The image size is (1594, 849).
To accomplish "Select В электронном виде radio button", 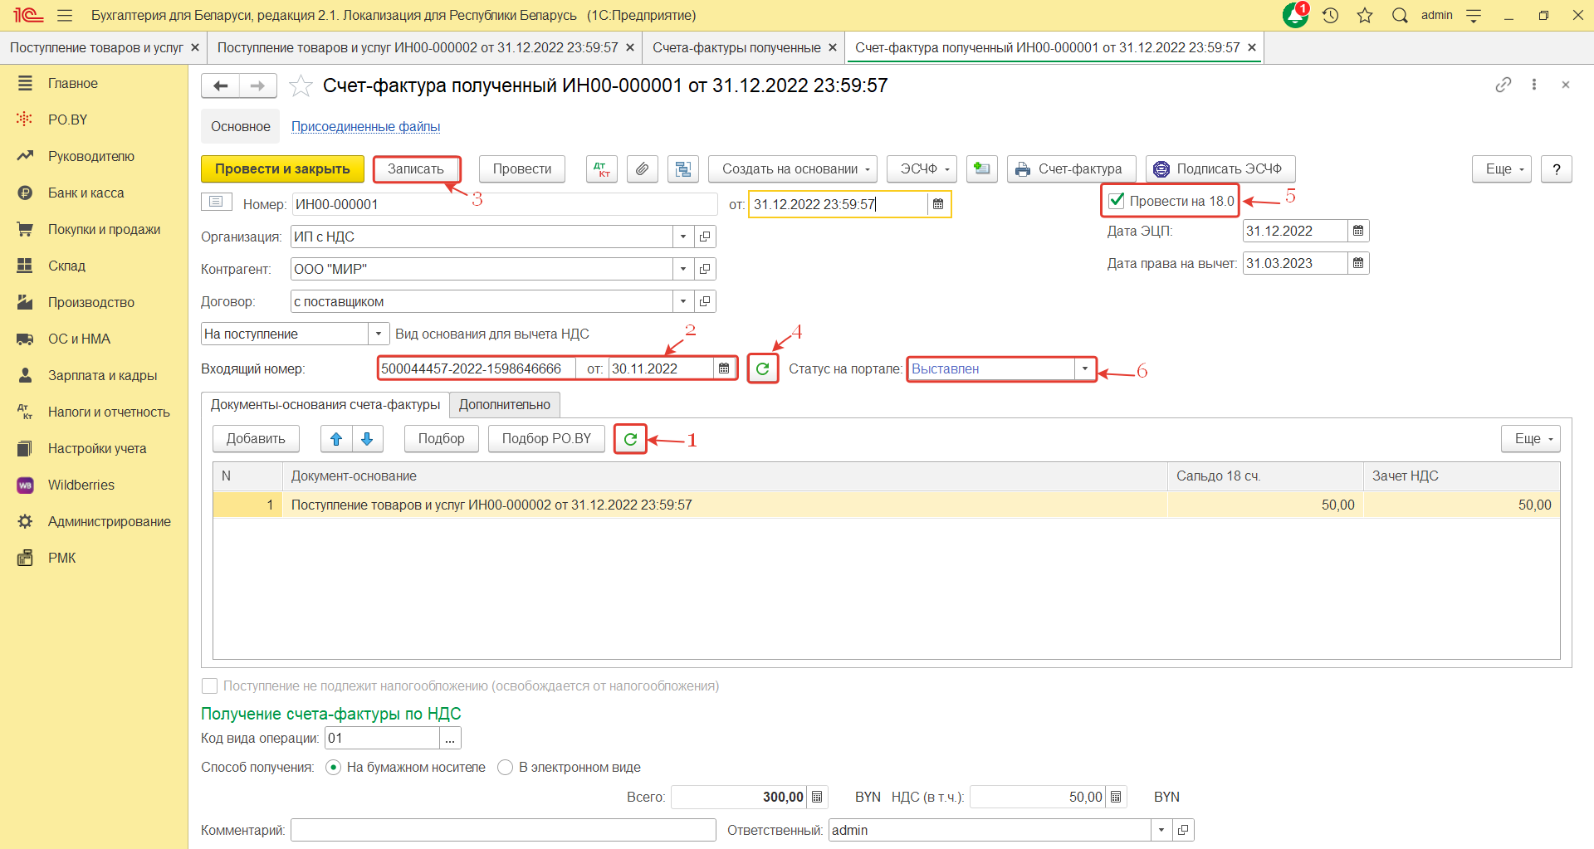I will coord(505,768).
